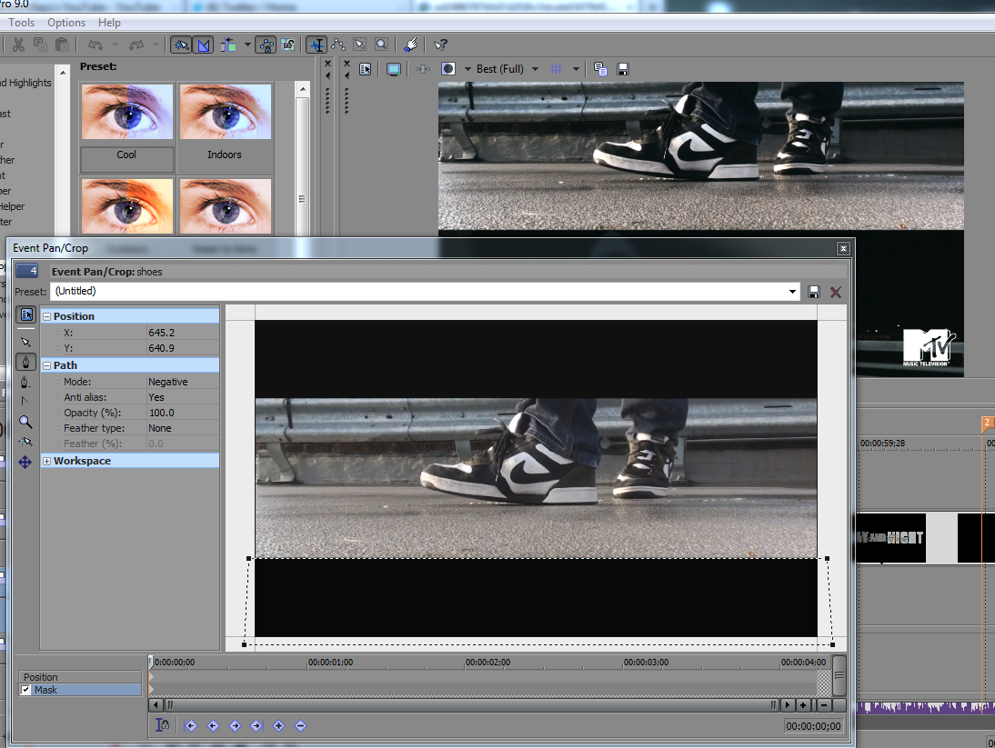Select the Indoors color balance preset
Viewport: 995px width, 748px height.
(226, 127)
